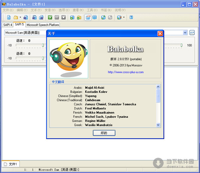
Task: Open a file using the folder icon
Action: click(16, 17)
